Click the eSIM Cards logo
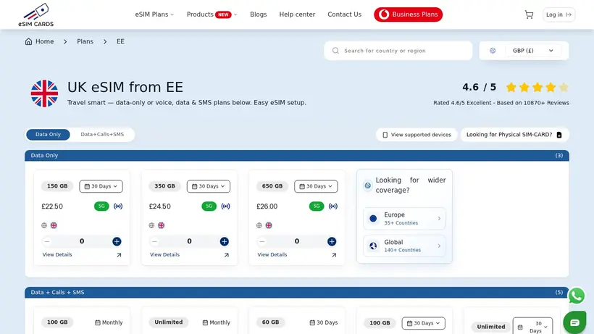This screenshot has height=334, width=594. click(36, 14)
